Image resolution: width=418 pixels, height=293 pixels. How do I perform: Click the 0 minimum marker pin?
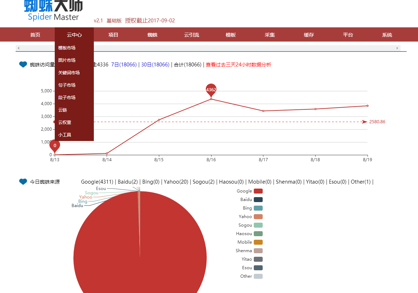[x=55, y=145]
